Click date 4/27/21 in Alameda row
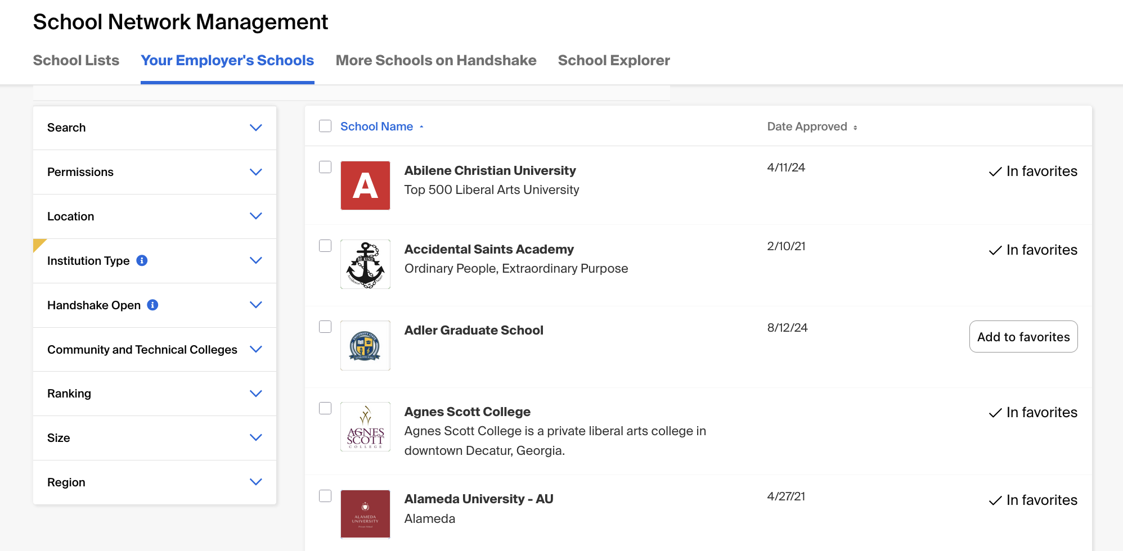 786,496
